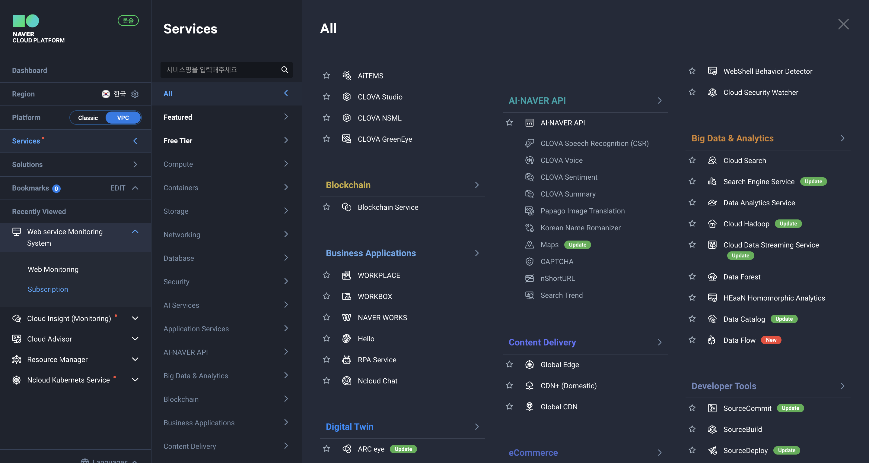
Task: Expand the Resource Manager menu
Action: pos(135,360)
